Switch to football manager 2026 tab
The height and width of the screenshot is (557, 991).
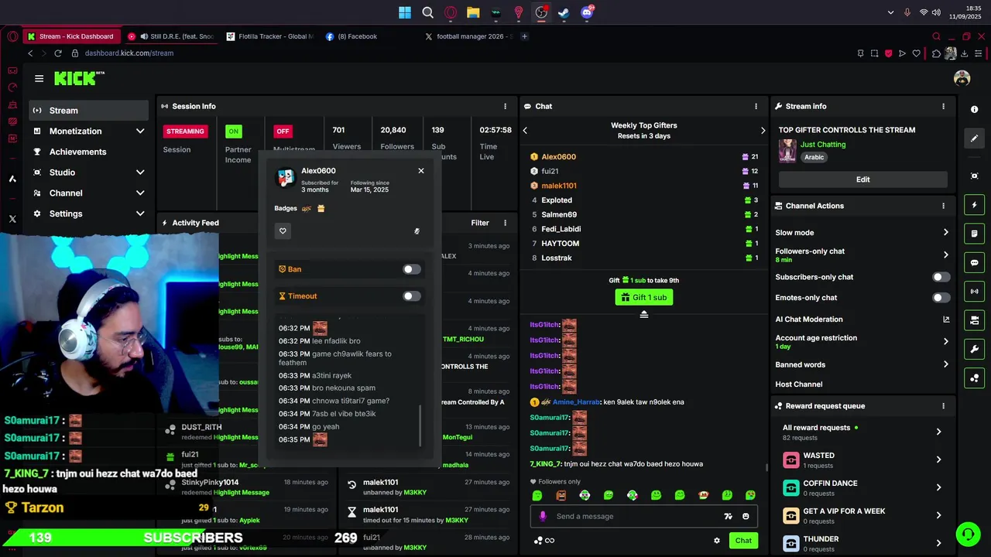click(468, 36)
